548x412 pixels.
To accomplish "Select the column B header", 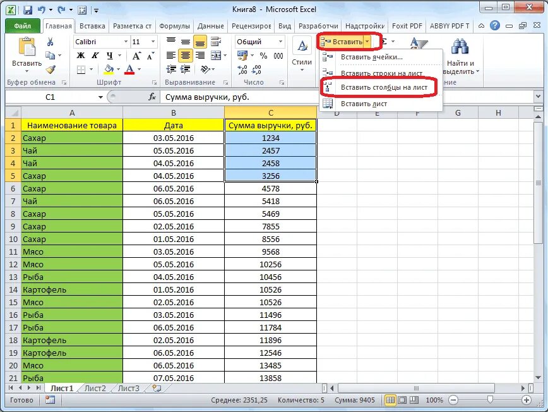I will (174, 112).
